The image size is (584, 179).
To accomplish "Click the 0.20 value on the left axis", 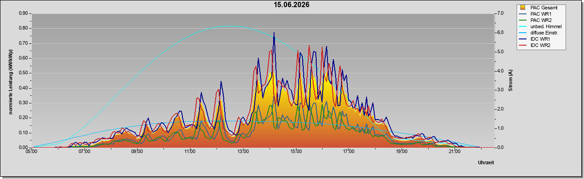I will click(x=23, y=118).
